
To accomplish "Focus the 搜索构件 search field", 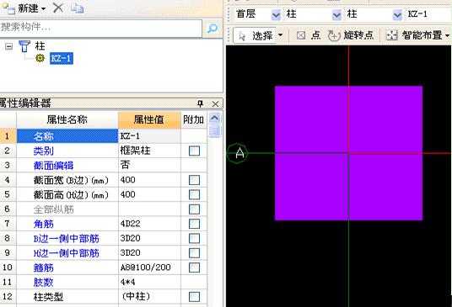I will click(100, 28).
